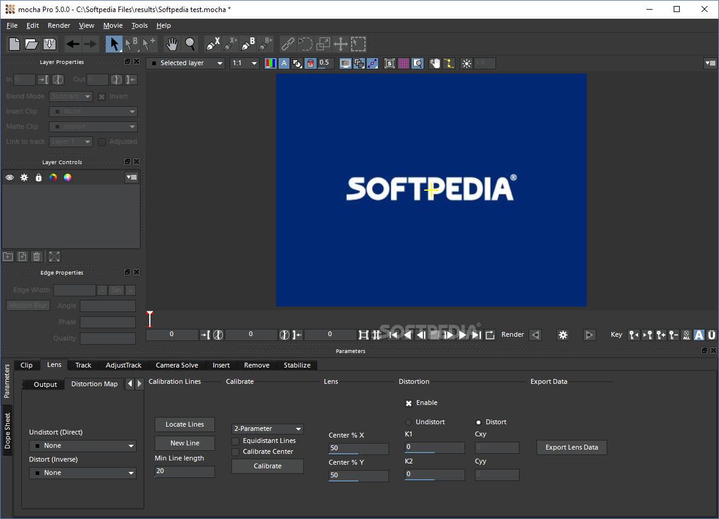Screen dimensions: 719x519
Task: Switch to the Camera Solve tab
Action: [177, 365]
